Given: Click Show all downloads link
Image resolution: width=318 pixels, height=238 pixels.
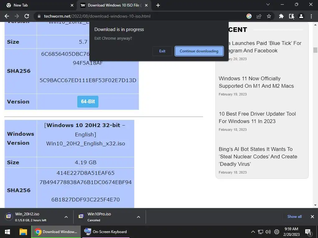Looking at the screenshot, I should pos(294,217).
